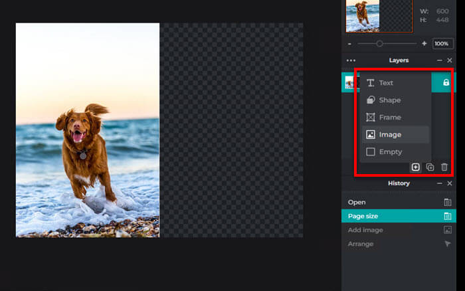Click the delete layer trash icon
Screen dimensions: 465x291
444,167
